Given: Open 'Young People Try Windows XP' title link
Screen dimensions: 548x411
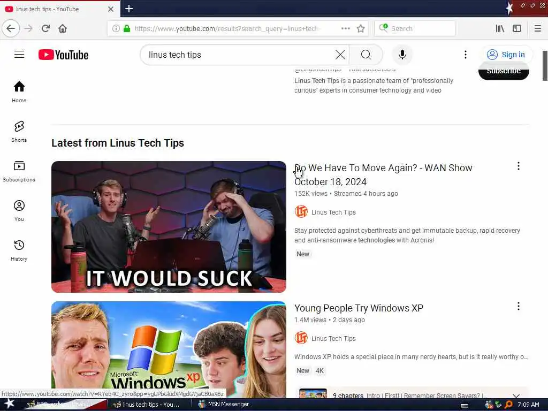Looking at the screenshot, I should pyautogui.click(x=359, y=308).
